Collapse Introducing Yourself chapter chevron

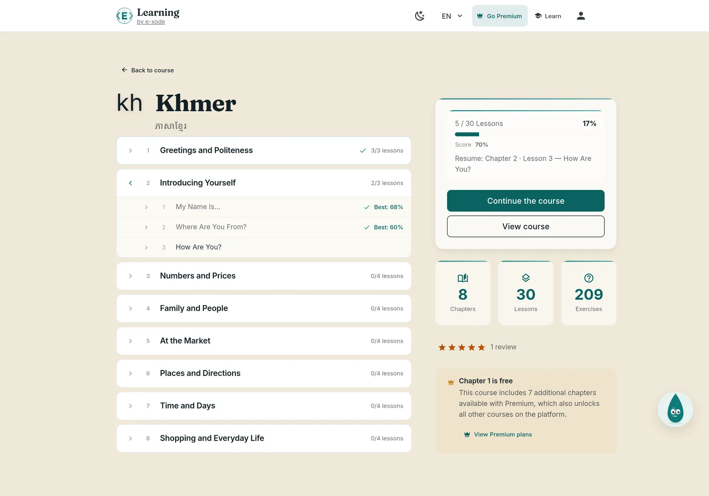point(130,183)
